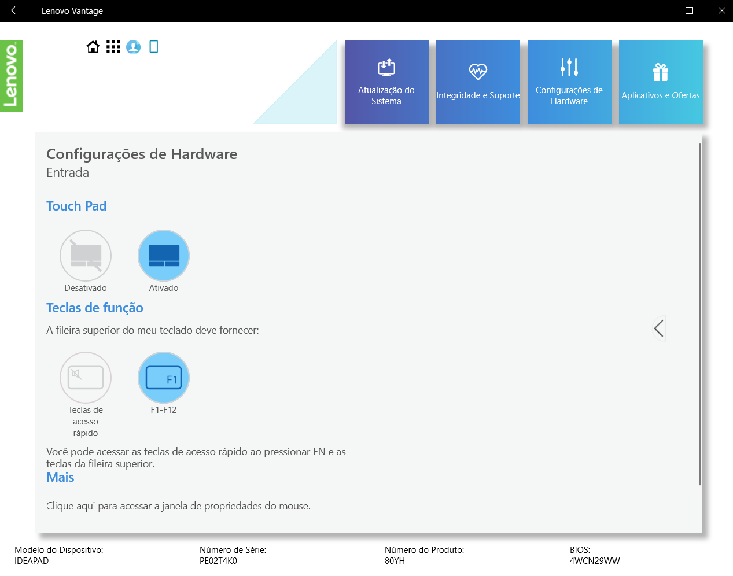
Task: Click the Lenovo logo
Action: point(12,76)
